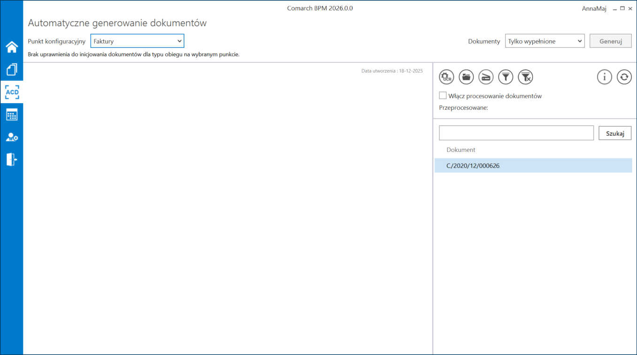The image size is (637, 355).
Task: Click the refresh arrows icon
Action: [624, 77]
